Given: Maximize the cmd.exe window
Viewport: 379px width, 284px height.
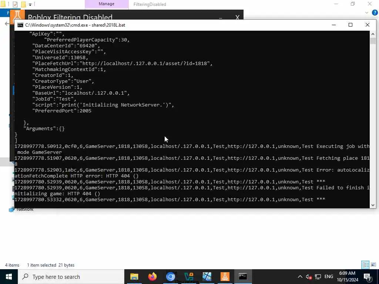Looking at the screenshot, I should tap(351, 25).
